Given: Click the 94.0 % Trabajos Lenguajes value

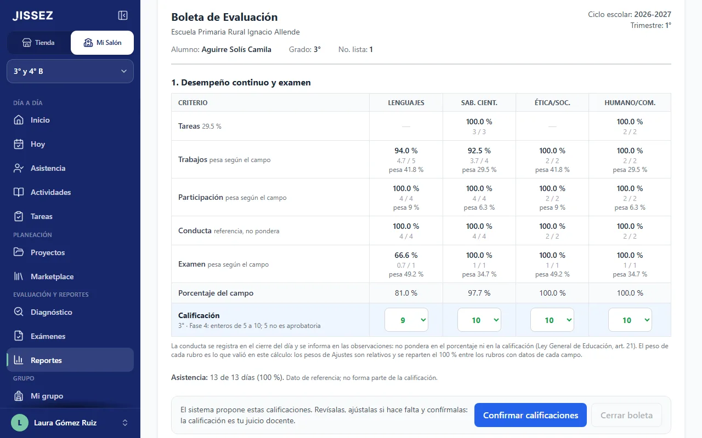Looking at the screenshot, I should tap(406, 151).
